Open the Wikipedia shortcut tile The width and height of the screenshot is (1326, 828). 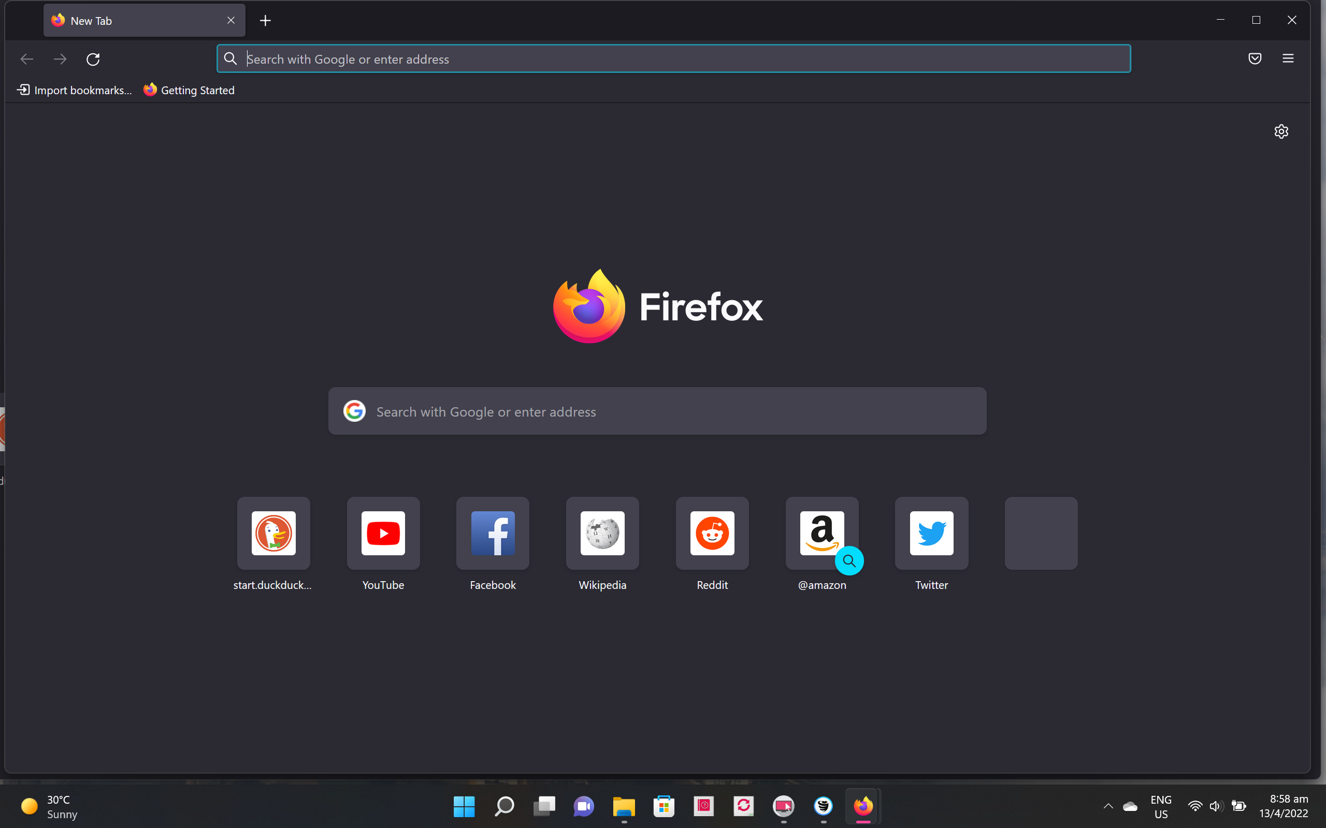[x=602, y=534]
